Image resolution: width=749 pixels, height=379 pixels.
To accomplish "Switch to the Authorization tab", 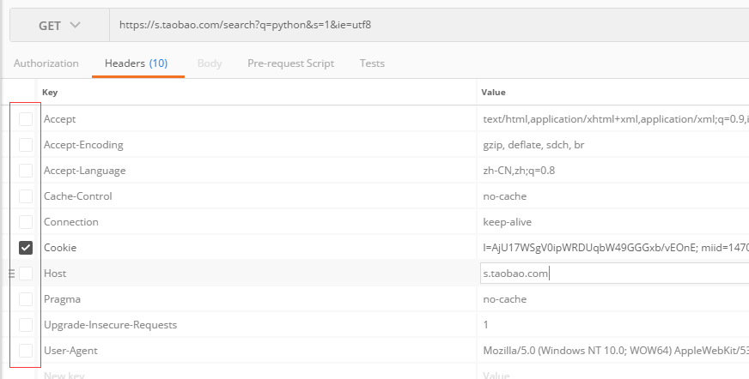I will point(46,63).
